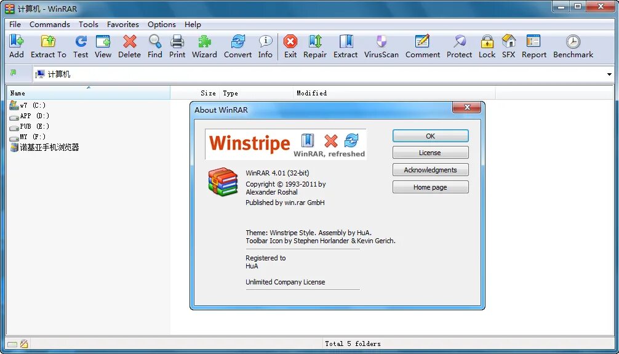Open the Options menu
This screenshot has height=354, width=619.
tap(161, 24)
